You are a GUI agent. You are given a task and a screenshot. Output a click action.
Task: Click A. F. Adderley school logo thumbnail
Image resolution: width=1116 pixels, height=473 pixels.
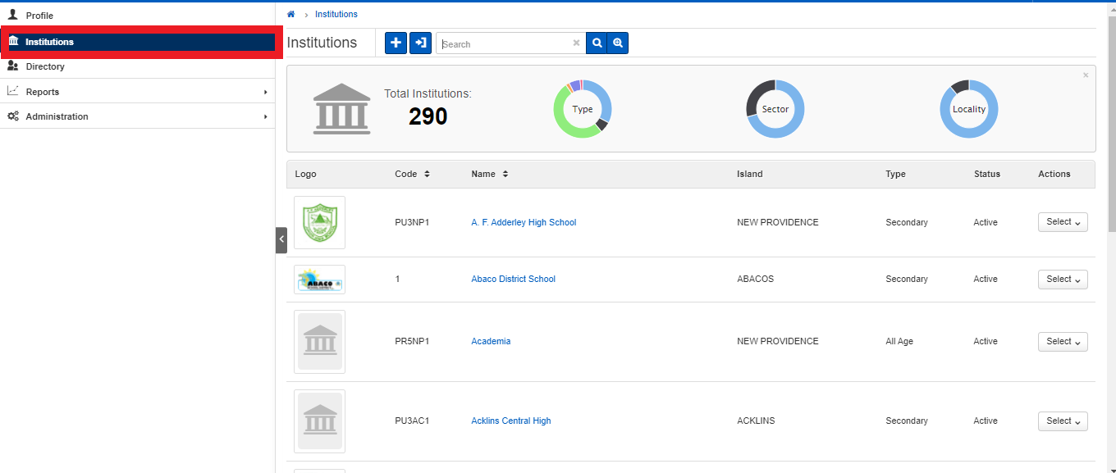[320, 222]
